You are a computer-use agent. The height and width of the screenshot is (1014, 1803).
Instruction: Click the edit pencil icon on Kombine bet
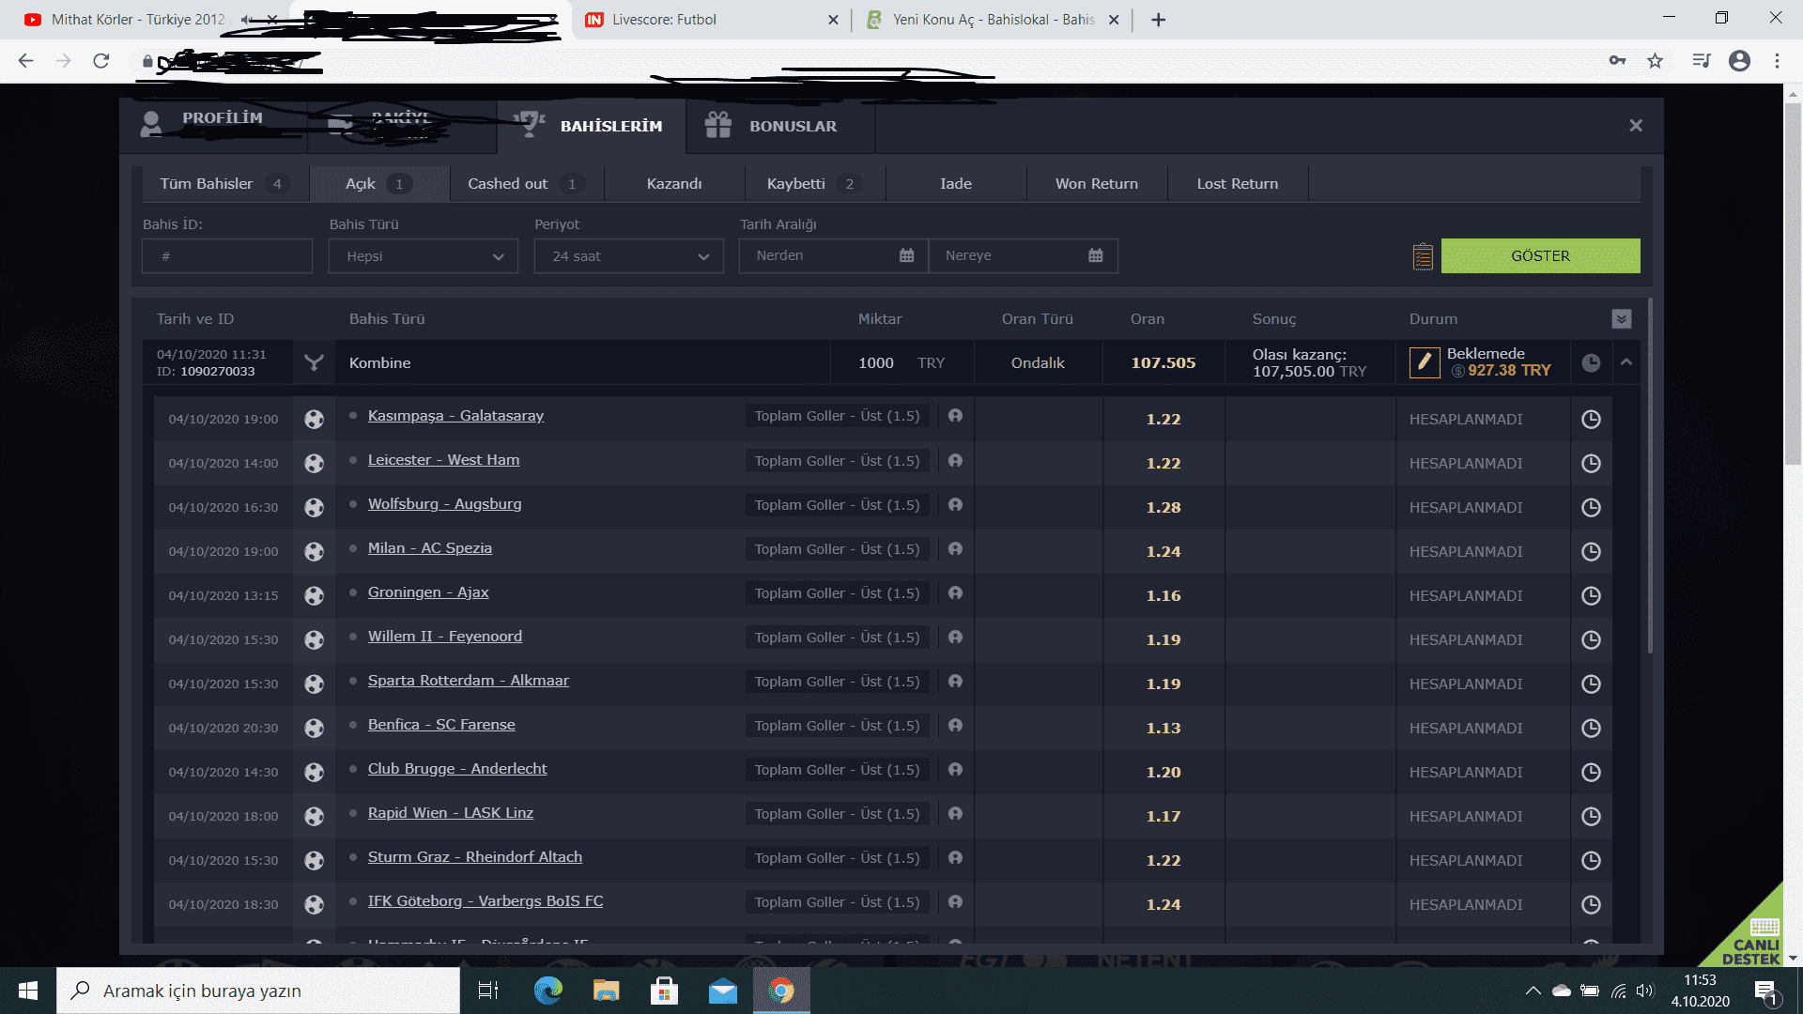(1425, 362)
